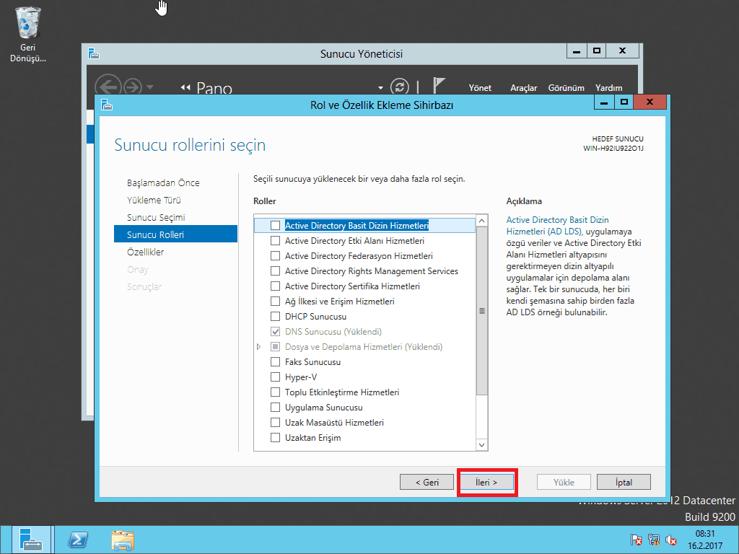This screenshot has width=739, height=554.
Task: Click the Server Manager taskbar icon
Action: coord(31,540)
